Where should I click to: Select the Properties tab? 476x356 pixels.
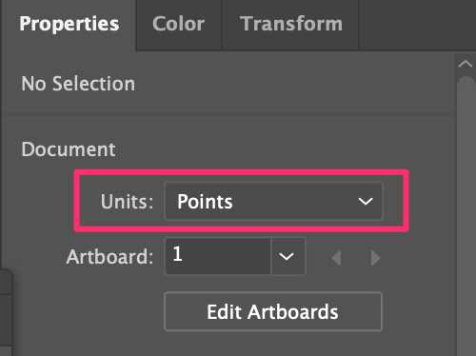(69, 24)
